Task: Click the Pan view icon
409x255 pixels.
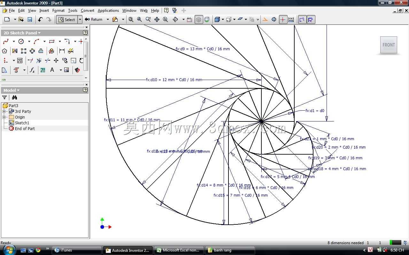Action: click(157, 19)
